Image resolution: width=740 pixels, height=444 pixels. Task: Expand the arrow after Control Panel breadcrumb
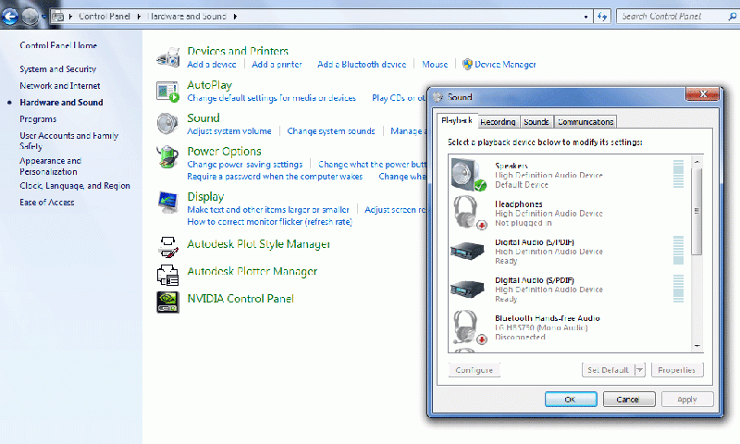[140, 17]
